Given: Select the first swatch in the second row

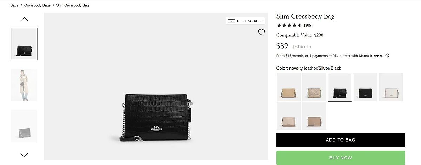Looking at the screenshot, I should coord(289,116).
